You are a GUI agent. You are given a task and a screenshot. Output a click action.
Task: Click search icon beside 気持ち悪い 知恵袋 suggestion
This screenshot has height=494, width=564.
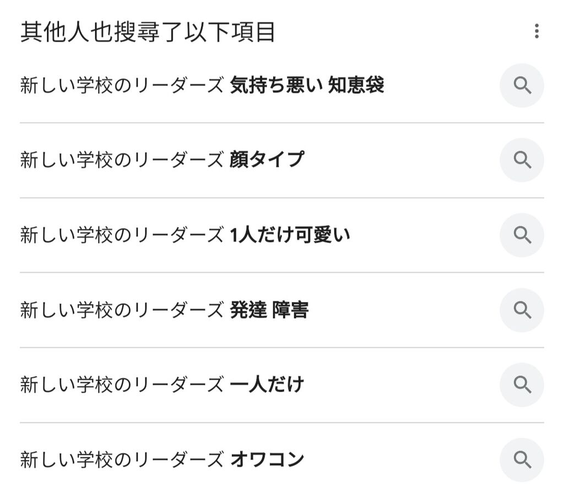(x=522, y=85)
